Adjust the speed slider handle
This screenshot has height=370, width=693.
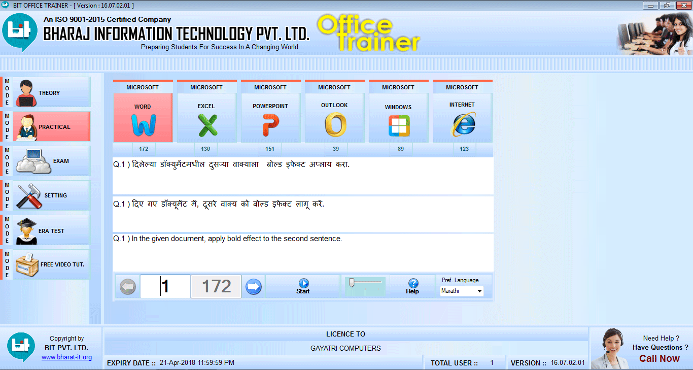tap(351, 283)
